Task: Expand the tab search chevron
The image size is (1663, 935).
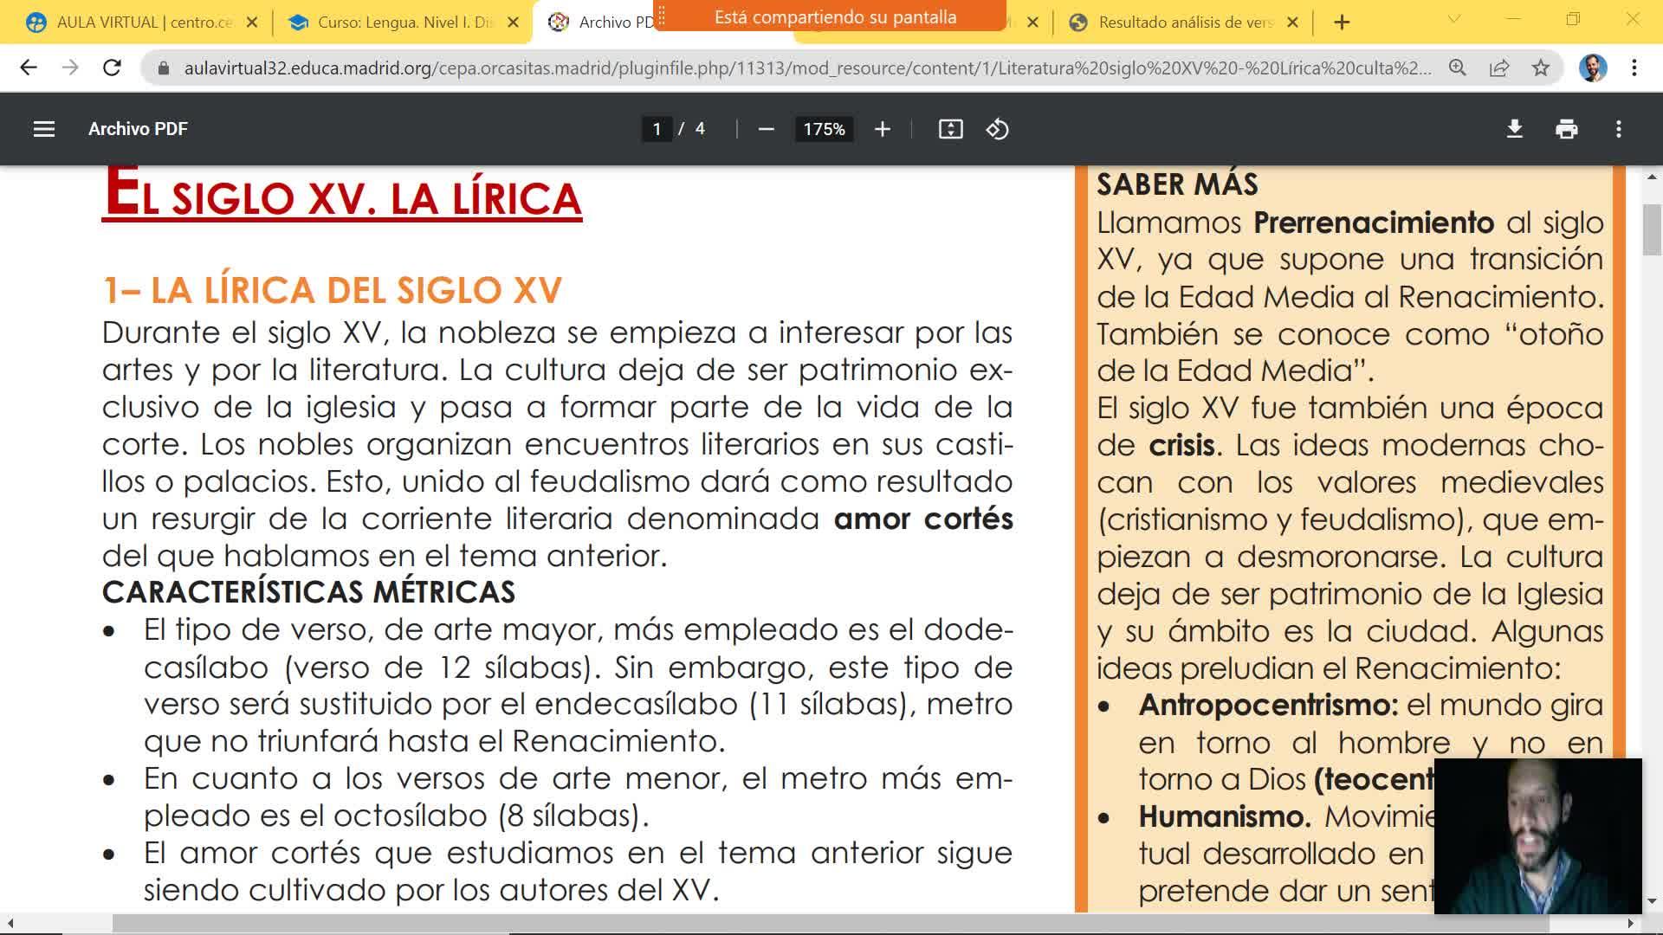Action: [x=1454, y=19]
